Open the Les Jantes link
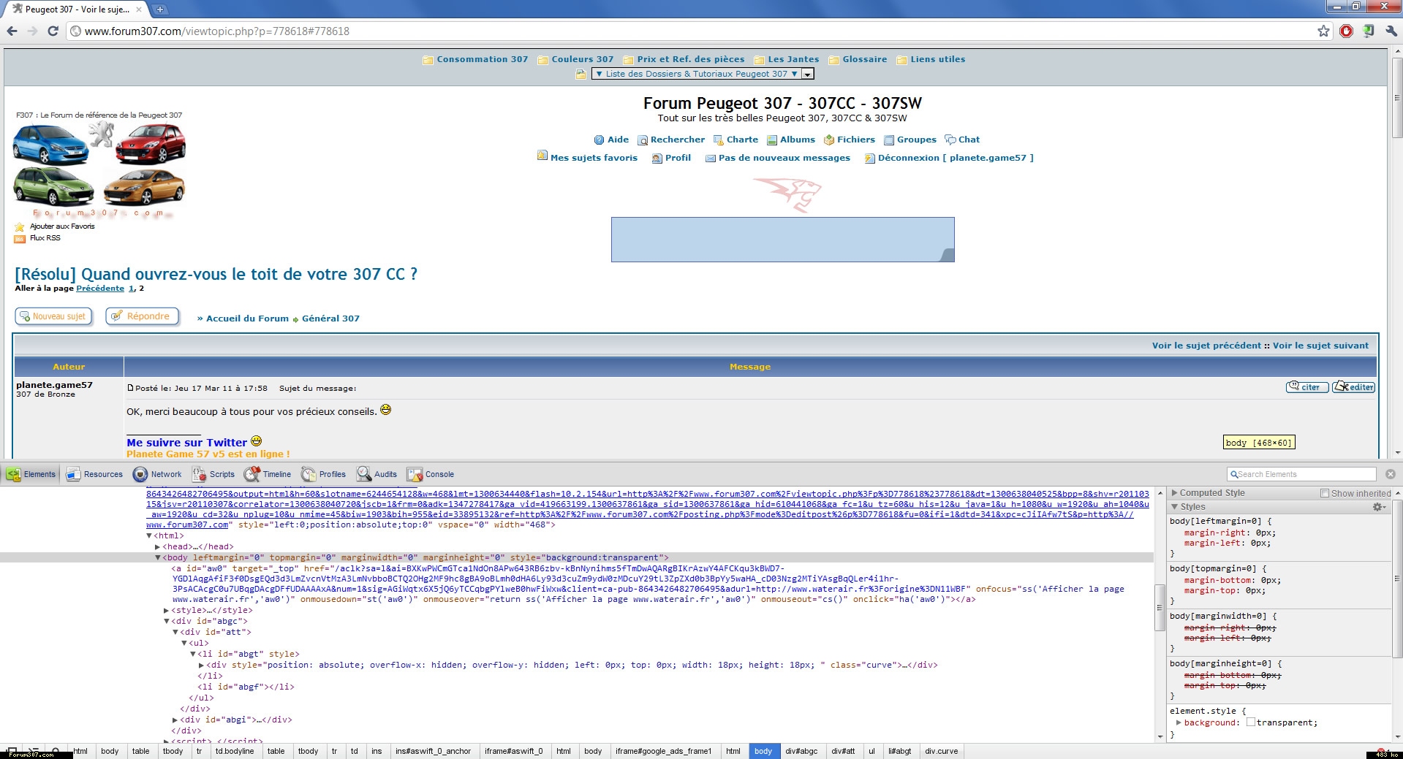The image size is (1403, 759). 794,59
